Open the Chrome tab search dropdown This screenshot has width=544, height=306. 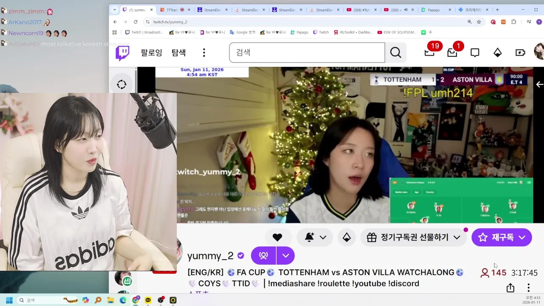[114, 10]
